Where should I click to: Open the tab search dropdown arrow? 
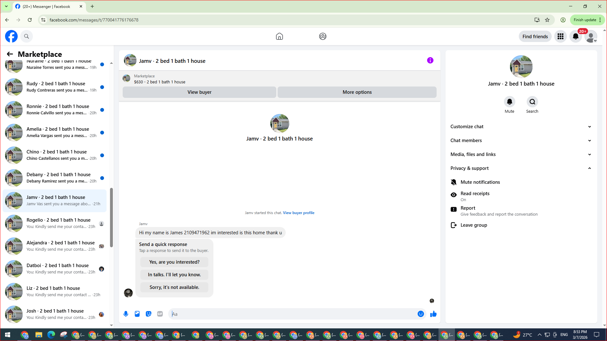(x=6, y=6)
